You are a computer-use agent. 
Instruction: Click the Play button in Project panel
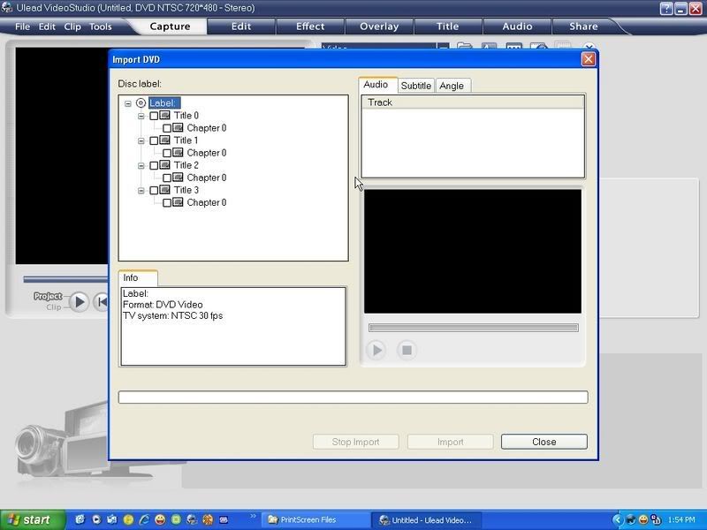pos(79,302)
